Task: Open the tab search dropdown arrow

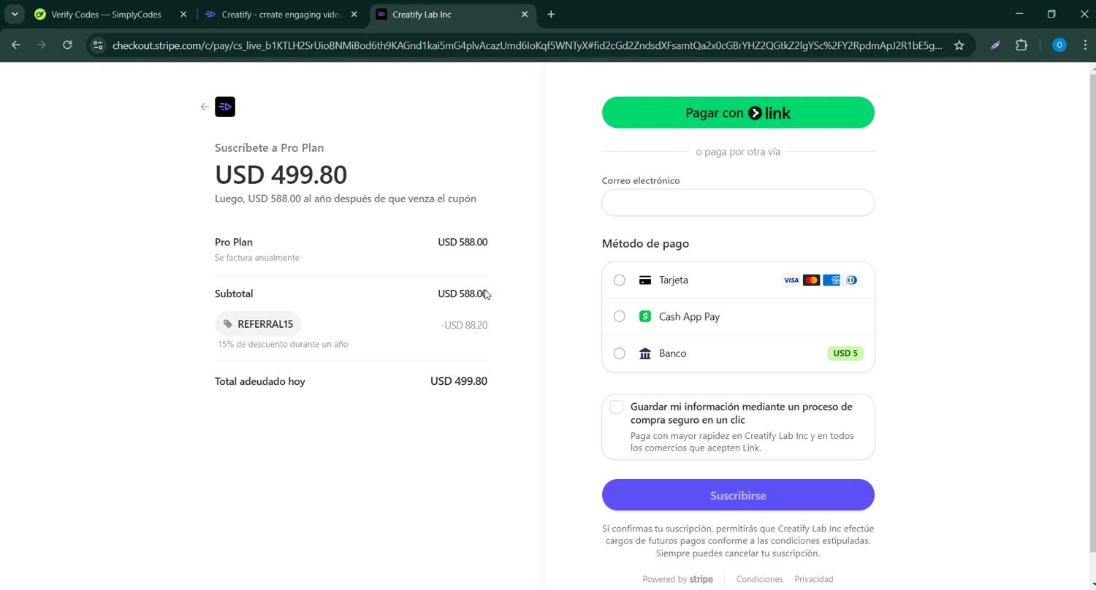Action: click(15, 14)
